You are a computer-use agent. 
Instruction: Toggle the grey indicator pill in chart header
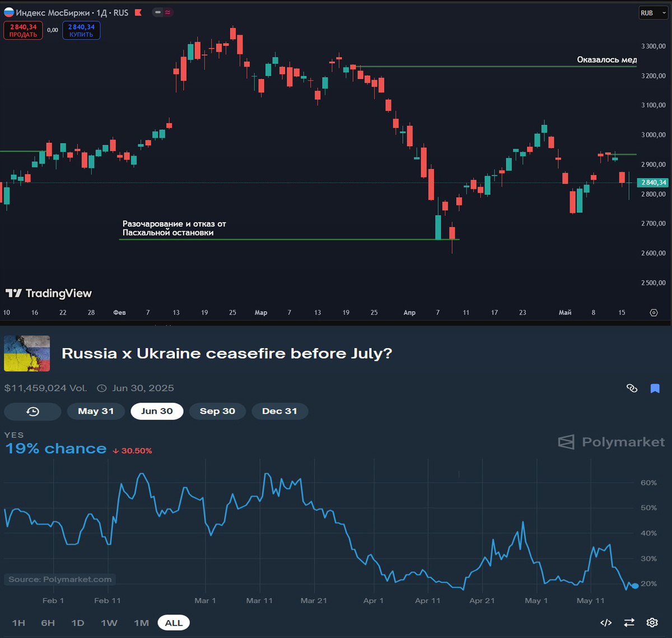157,12
